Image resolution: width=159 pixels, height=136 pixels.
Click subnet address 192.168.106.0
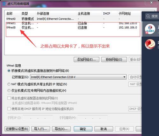tap(128, 28)
